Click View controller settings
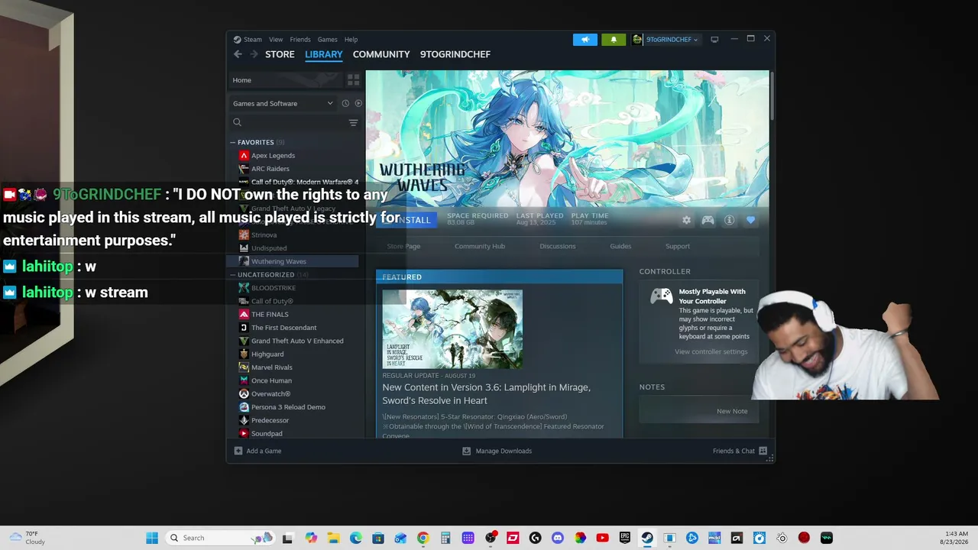 point(711,351)
